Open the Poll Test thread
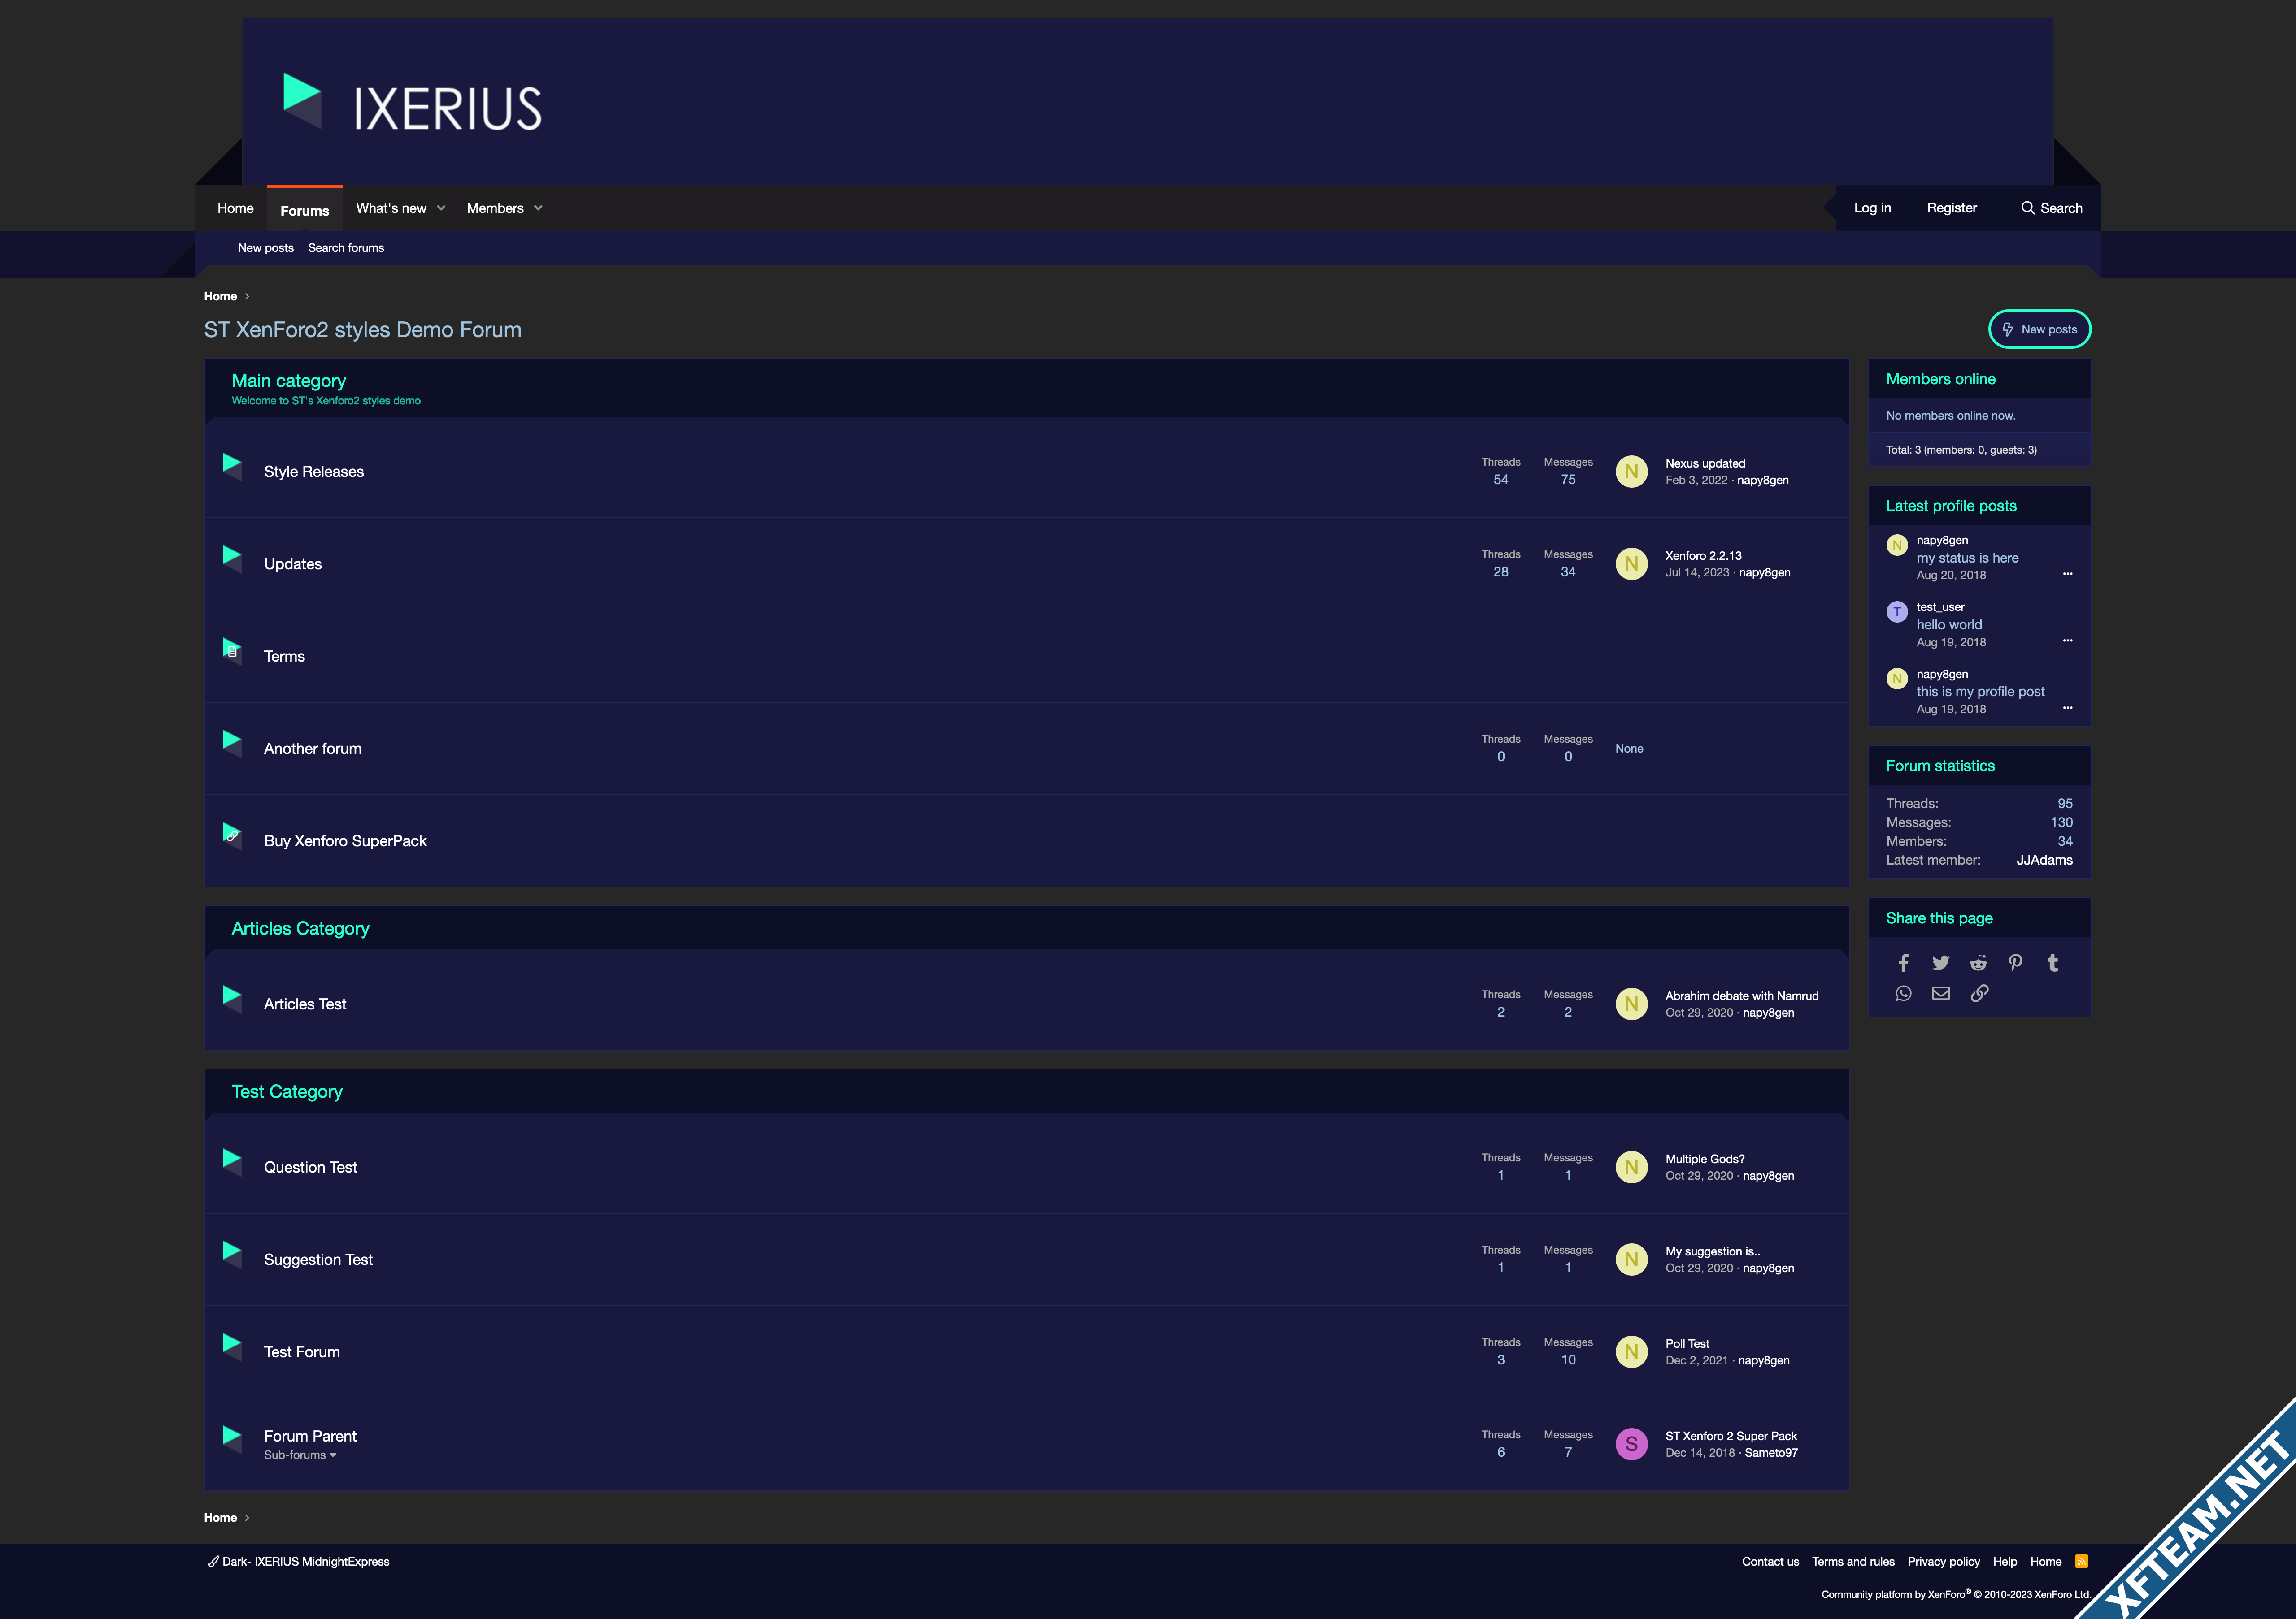2296x1619 pixels. (x=1687, y=1343)
